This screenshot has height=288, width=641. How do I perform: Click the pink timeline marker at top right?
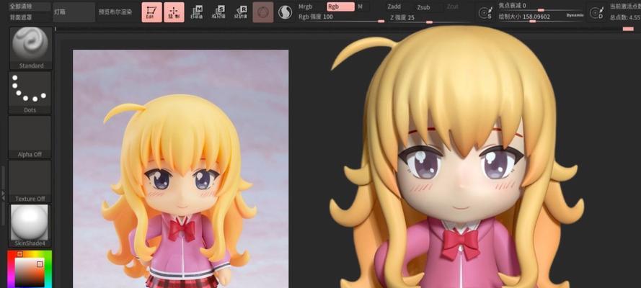click(628, 29)
